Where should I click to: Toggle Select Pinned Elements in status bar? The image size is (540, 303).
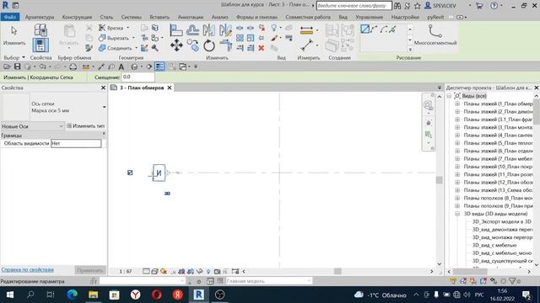coord(473,281)
